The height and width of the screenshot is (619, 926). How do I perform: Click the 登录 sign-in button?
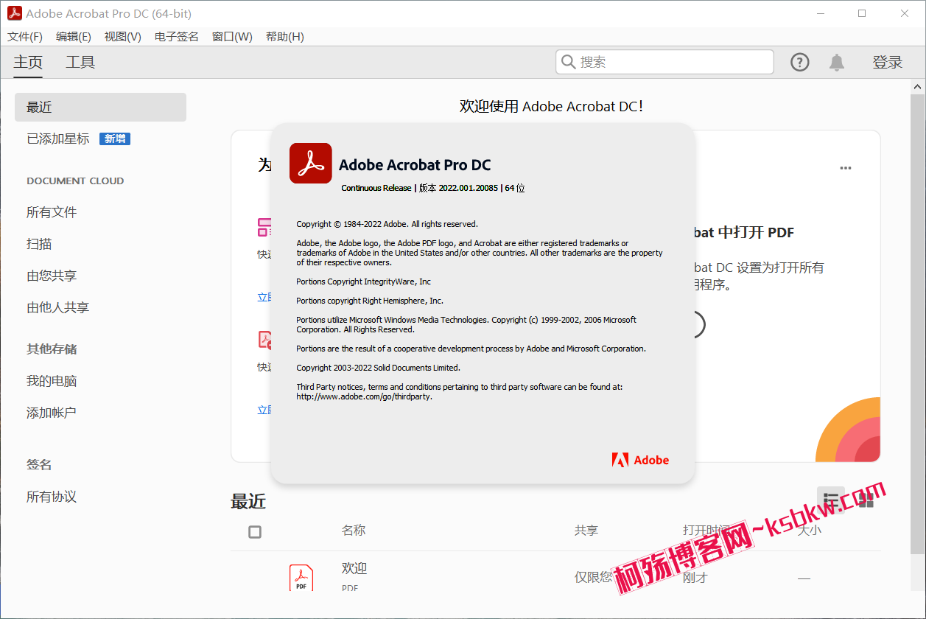(x=888, y=63)
